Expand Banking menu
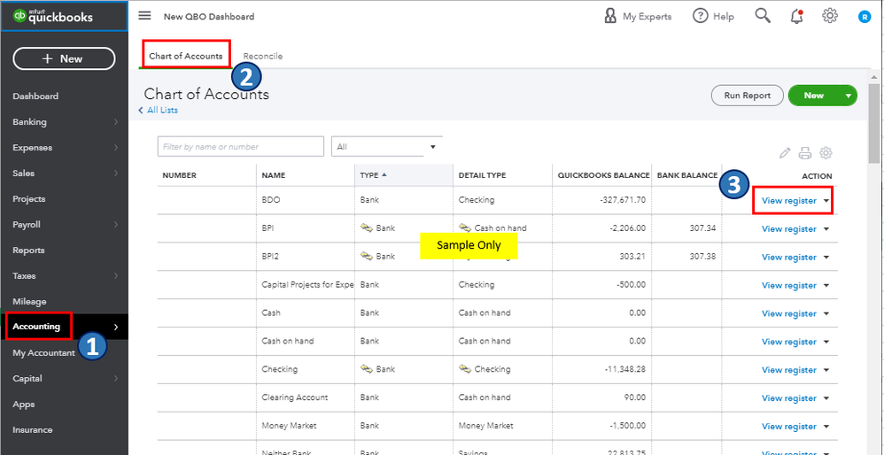Viewport: 884px width, 455px height. point(65,121)
